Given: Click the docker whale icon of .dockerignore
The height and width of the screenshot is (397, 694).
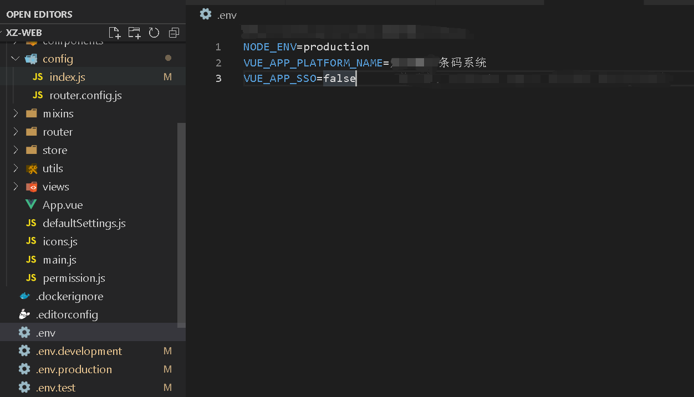Looking at the screenshot, I should tap(24, 296).
